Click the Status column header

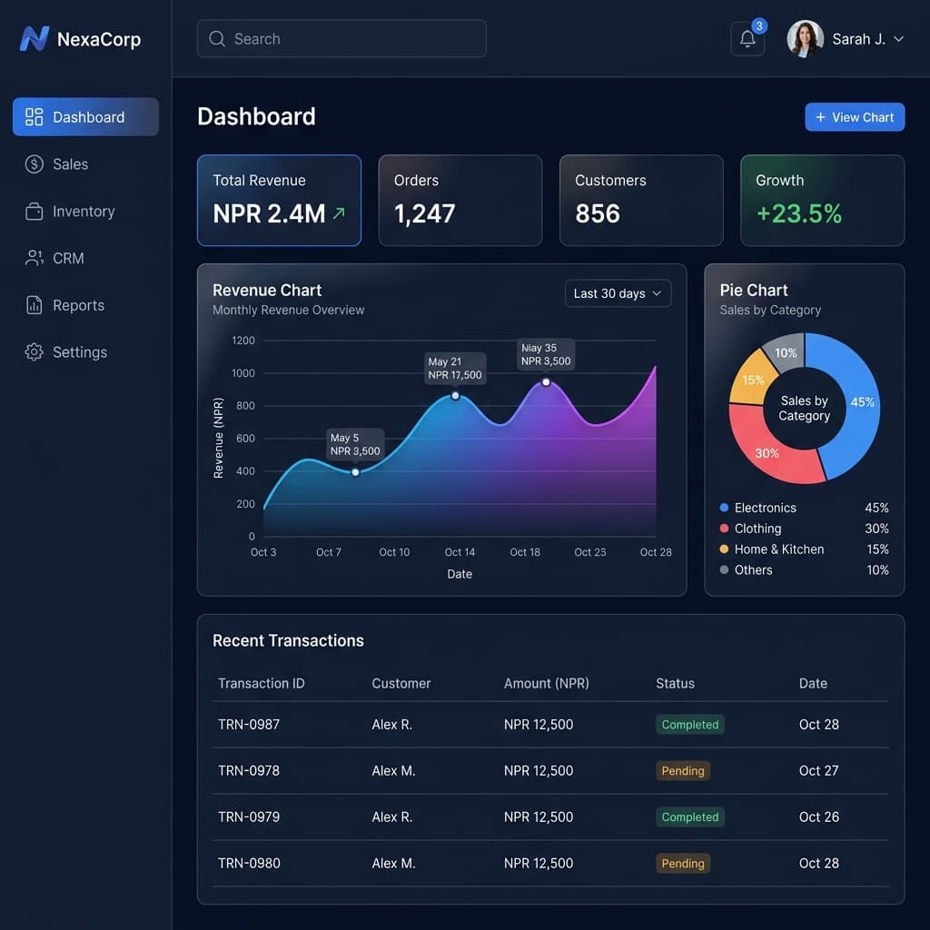(x=675, y=683)
